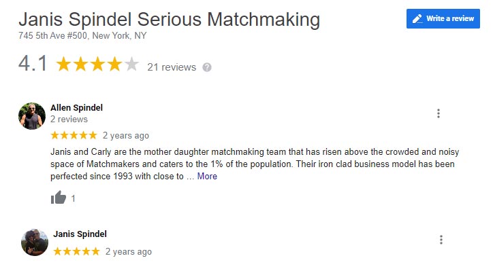The width and height of the screenshot is (493, 273).
Task: Click Janis Spindel's five-star rating
Action: 76,251
